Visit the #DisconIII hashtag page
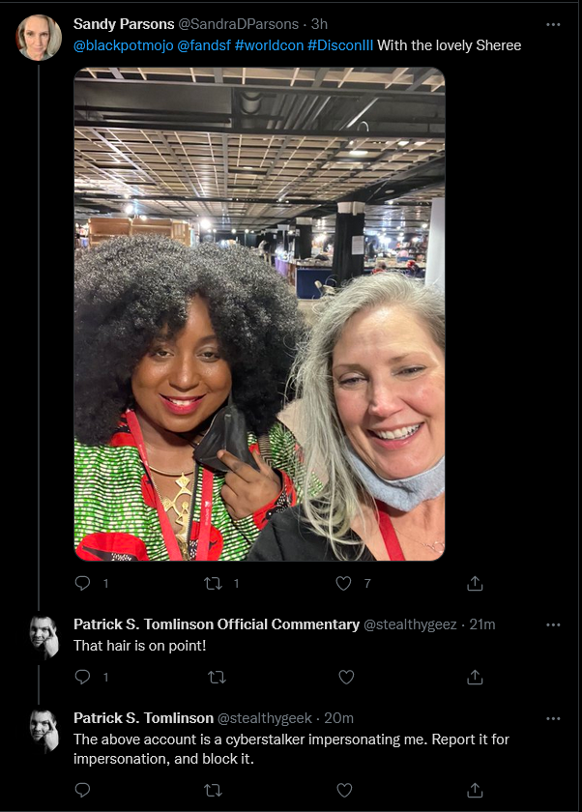 click(x=340, y=45)
